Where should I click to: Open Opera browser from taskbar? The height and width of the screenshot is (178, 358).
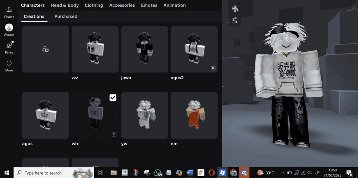pos(212,173)
